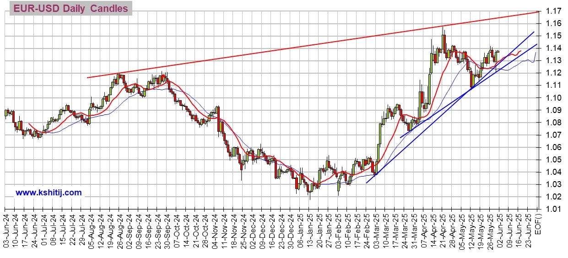Click the EUR-USD Daily Candles title
Image resolution: width=568 pixels, height=258 pixels.
[x=70, y=9]
